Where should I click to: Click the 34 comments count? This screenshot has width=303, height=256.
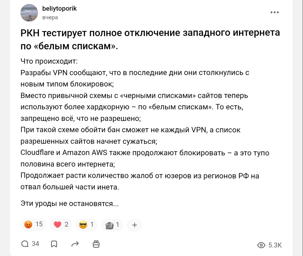[35, 244]
